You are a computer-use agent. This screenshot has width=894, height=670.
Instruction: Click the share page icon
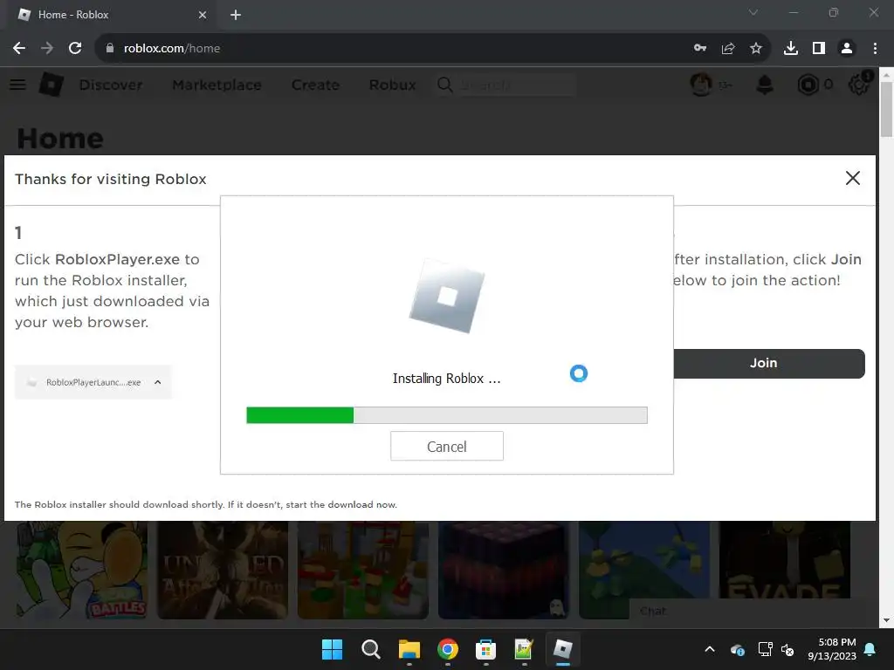pyautogui.click(x=728, y=49)
